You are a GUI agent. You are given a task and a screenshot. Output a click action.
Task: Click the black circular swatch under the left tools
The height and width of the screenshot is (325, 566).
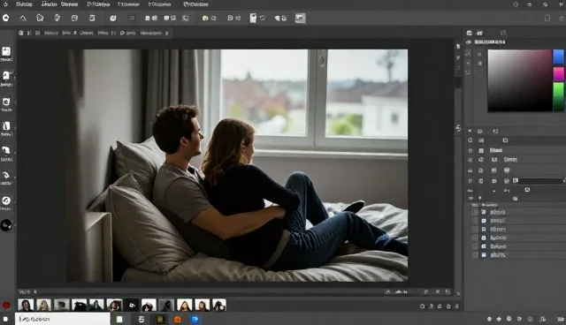pos(6,225)
